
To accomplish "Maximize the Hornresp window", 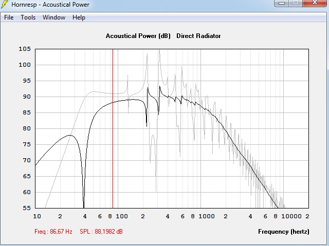I will tap(296, 3).
